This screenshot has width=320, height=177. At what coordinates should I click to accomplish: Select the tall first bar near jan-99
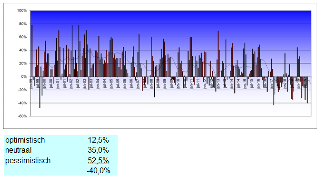32,51
